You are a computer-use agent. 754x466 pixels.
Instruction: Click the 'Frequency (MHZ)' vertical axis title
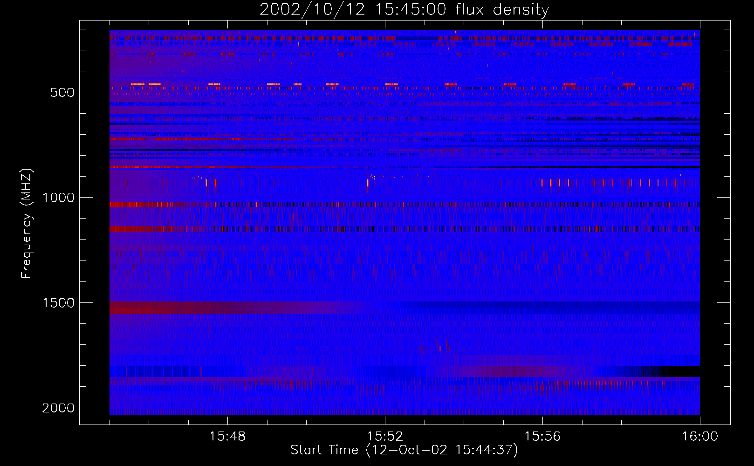point(27,224)
